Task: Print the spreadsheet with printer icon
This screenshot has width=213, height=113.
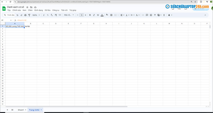Action: pos(25,15)
